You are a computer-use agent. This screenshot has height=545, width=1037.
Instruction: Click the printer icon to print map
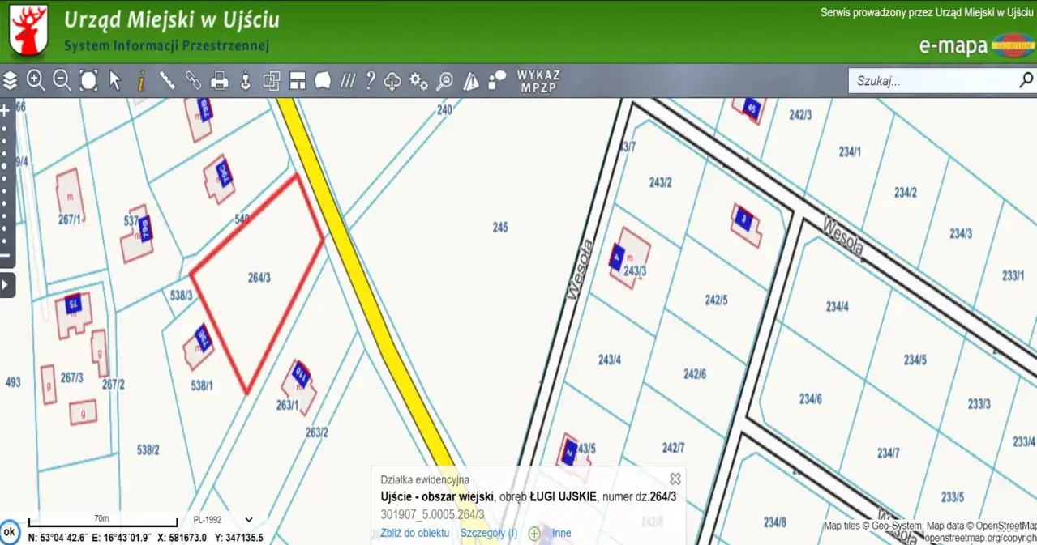(219, 80)
